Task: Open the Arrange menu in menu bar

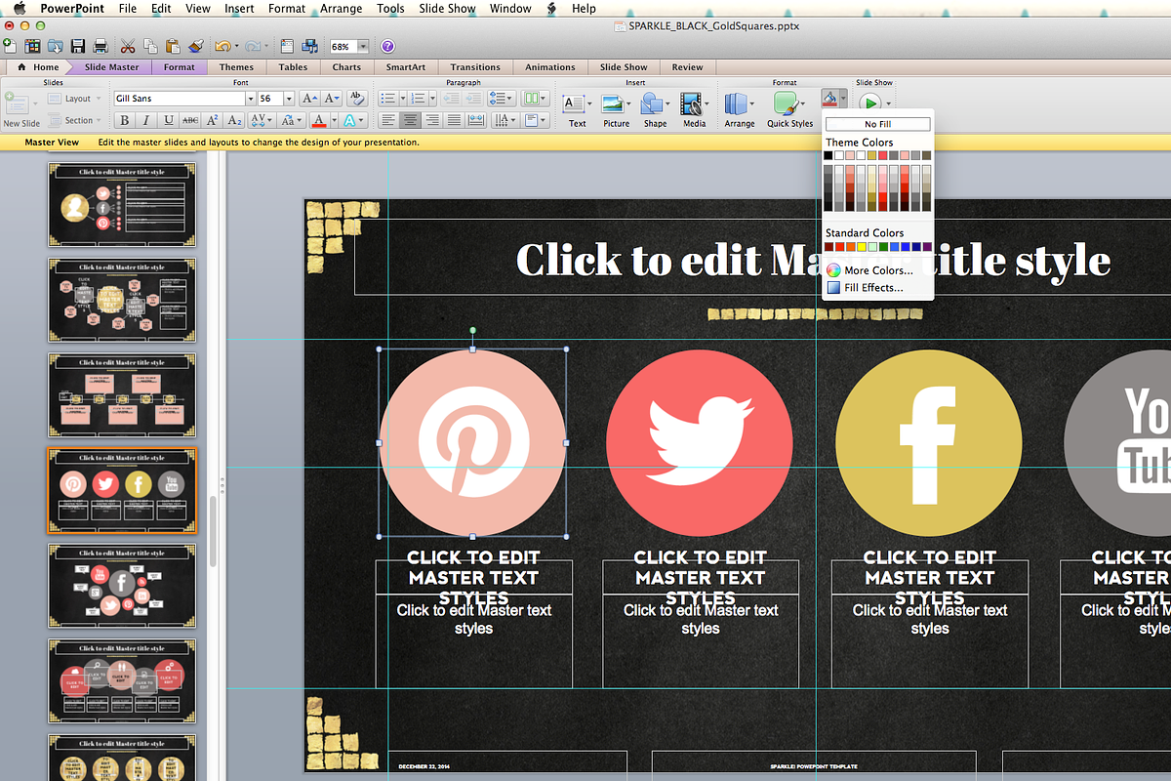Action: click(x=342, y=9)
